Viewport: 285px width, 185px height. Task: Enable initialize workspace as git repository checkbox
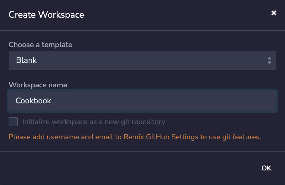tap(13, 122)
